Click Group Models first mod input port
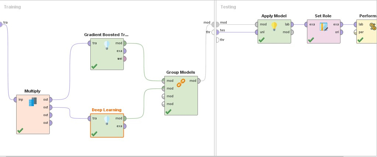 (163, 81)
